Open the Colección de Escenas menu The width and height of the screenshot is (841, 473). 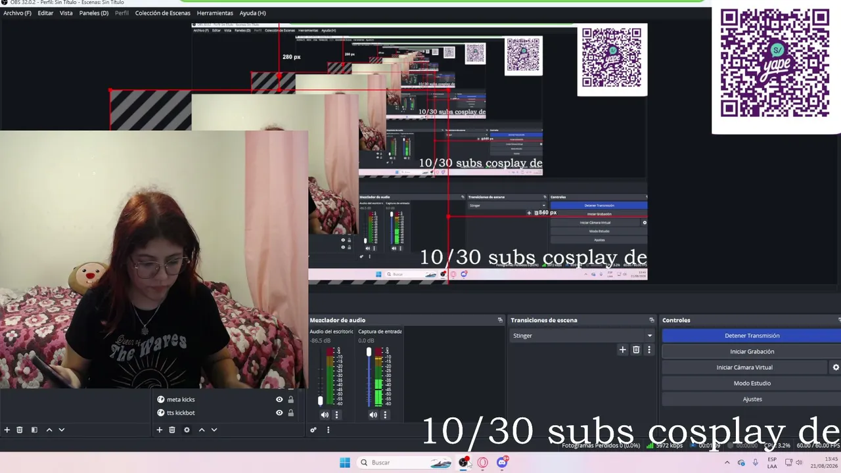click(x=163, y=13)
